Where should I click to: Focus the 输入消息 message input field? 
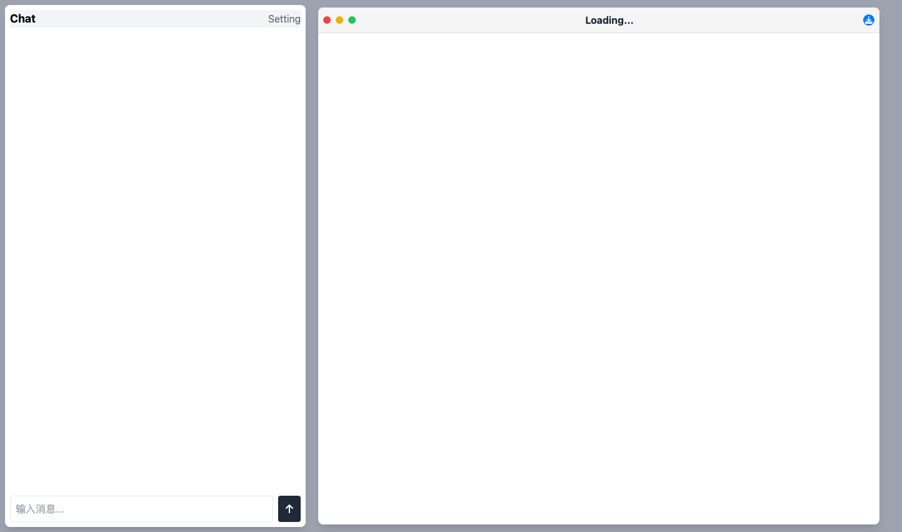tap(142, 509)
